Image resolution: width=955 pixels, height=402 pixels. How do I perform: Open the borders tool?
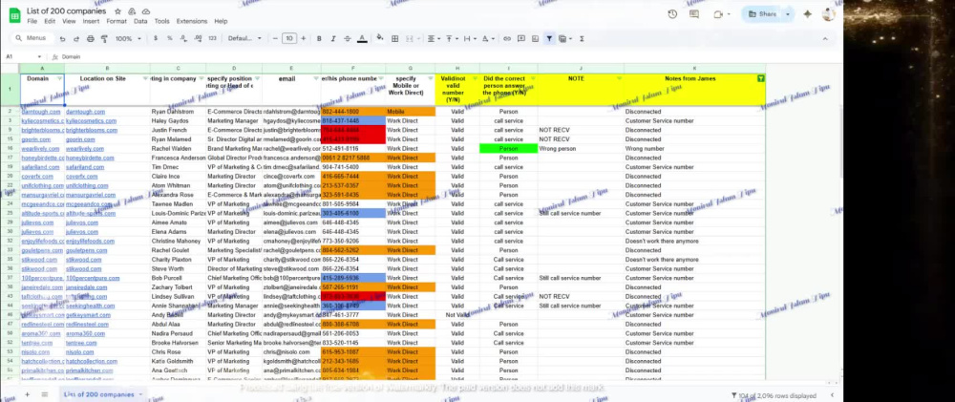tap(394, 38)
